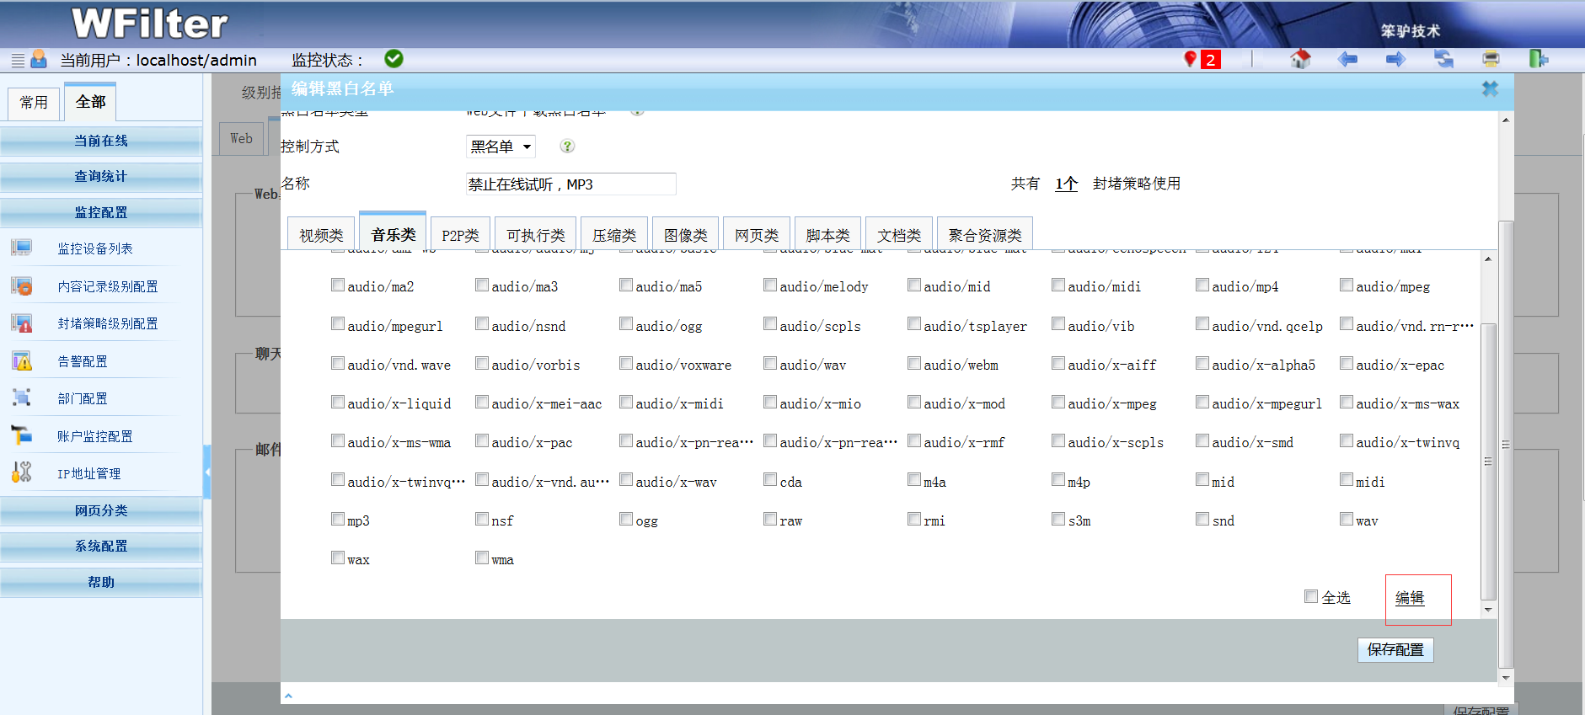Click the 保存配置 button in dialog
Viewport: 1585px width, 715px height.
(1395, 649)
